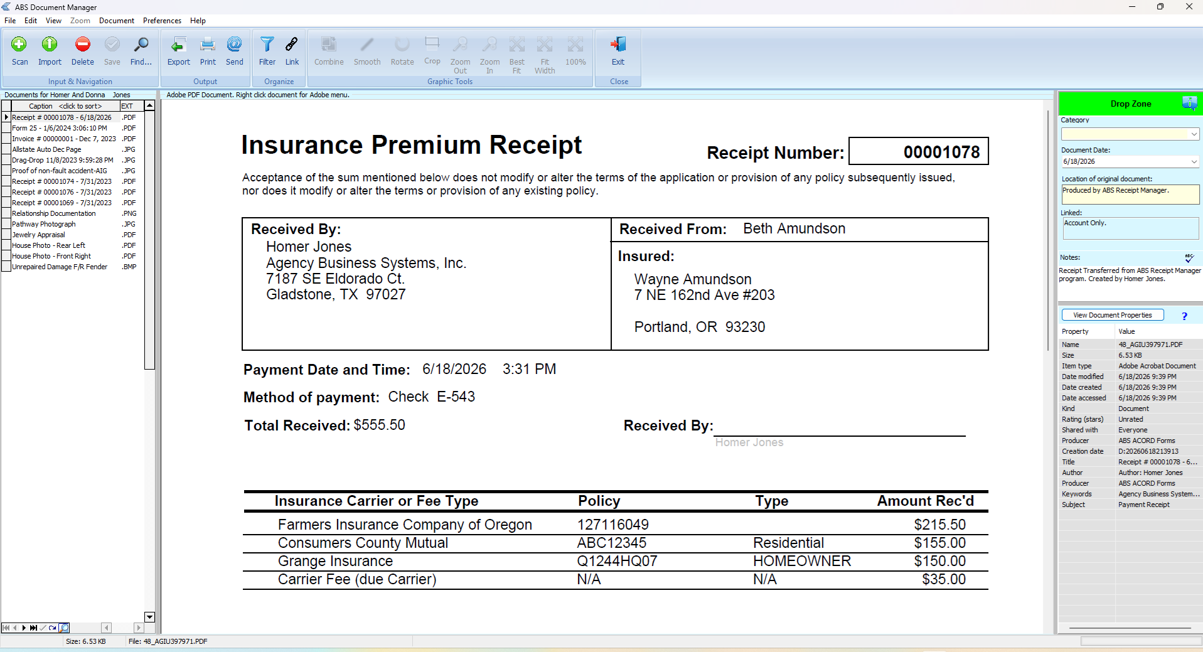Screen dimensions: 1203x652
Task: Send the document with the Send icon
Action: click(x=234, y=45)
